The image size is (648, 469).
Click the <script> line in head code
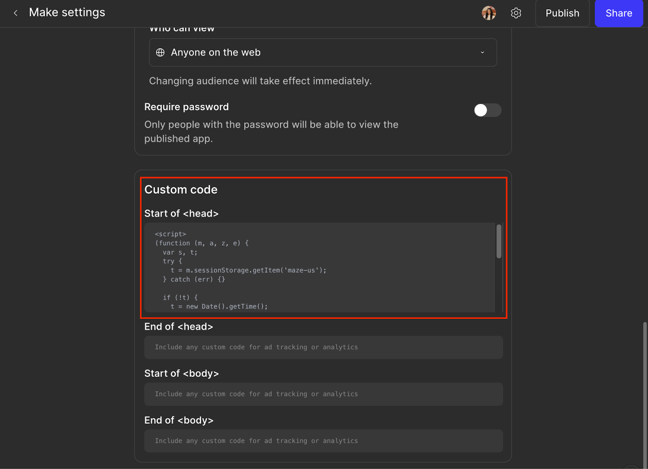click(x=171, y=234)
